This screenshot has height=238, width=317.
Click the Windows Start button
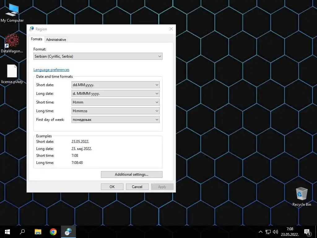point(7,232)
